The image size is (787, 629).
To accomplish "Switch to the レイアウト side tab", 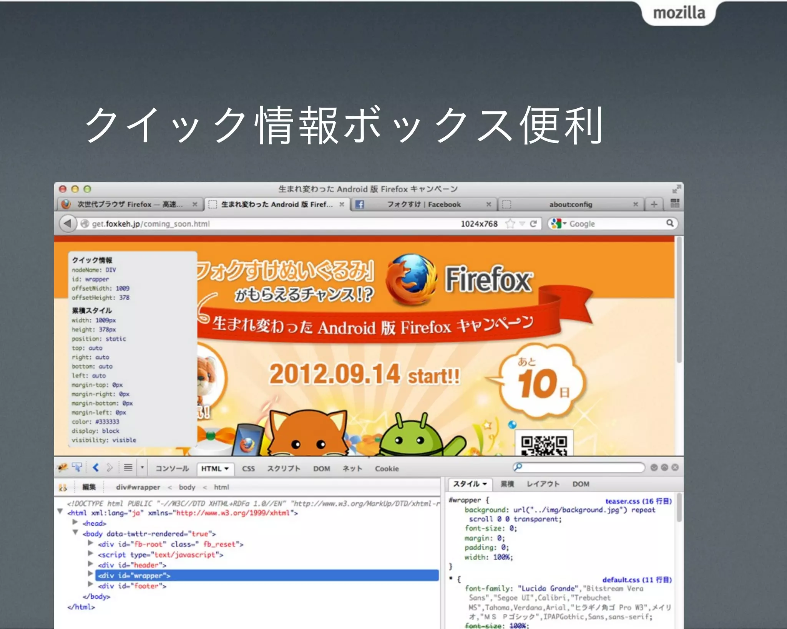I will pos(543,484).
